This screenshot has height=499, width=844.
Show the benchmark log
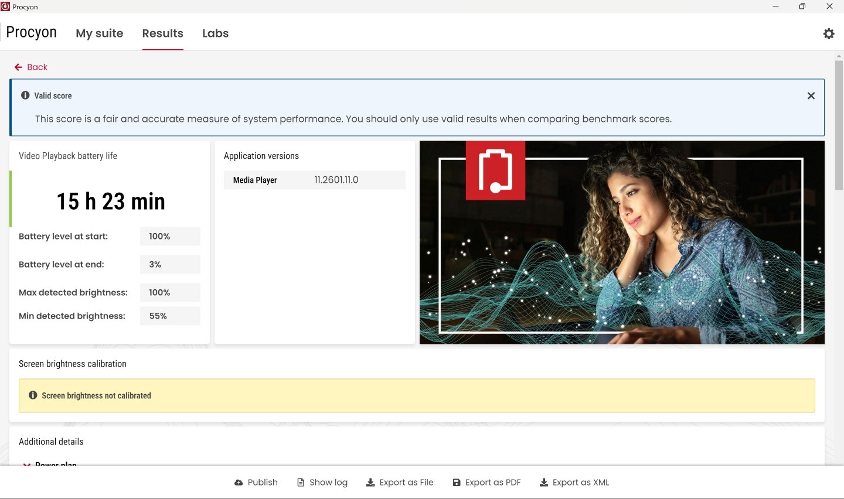pyautogui.click(x=322, y=482)
